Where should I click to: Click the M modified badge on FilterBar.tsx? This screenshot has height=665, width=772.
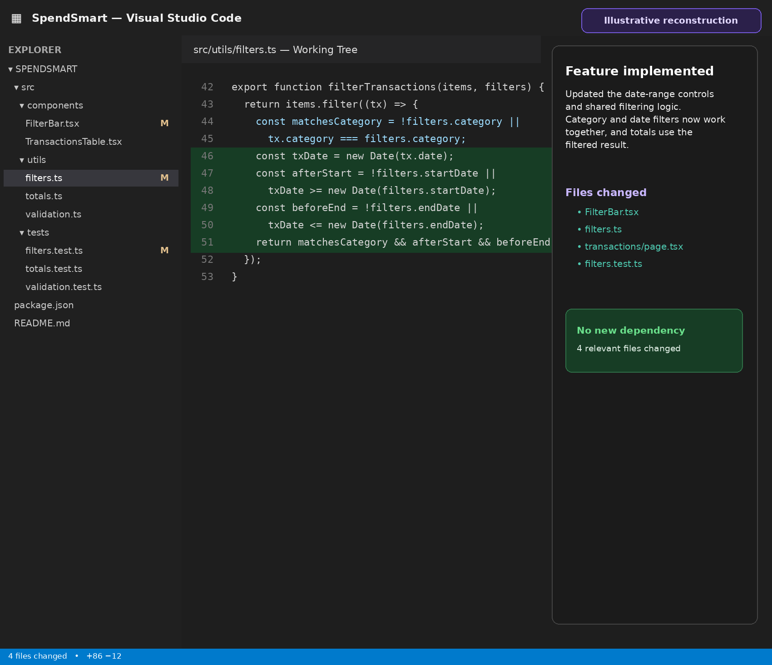(x=164, y=123)
